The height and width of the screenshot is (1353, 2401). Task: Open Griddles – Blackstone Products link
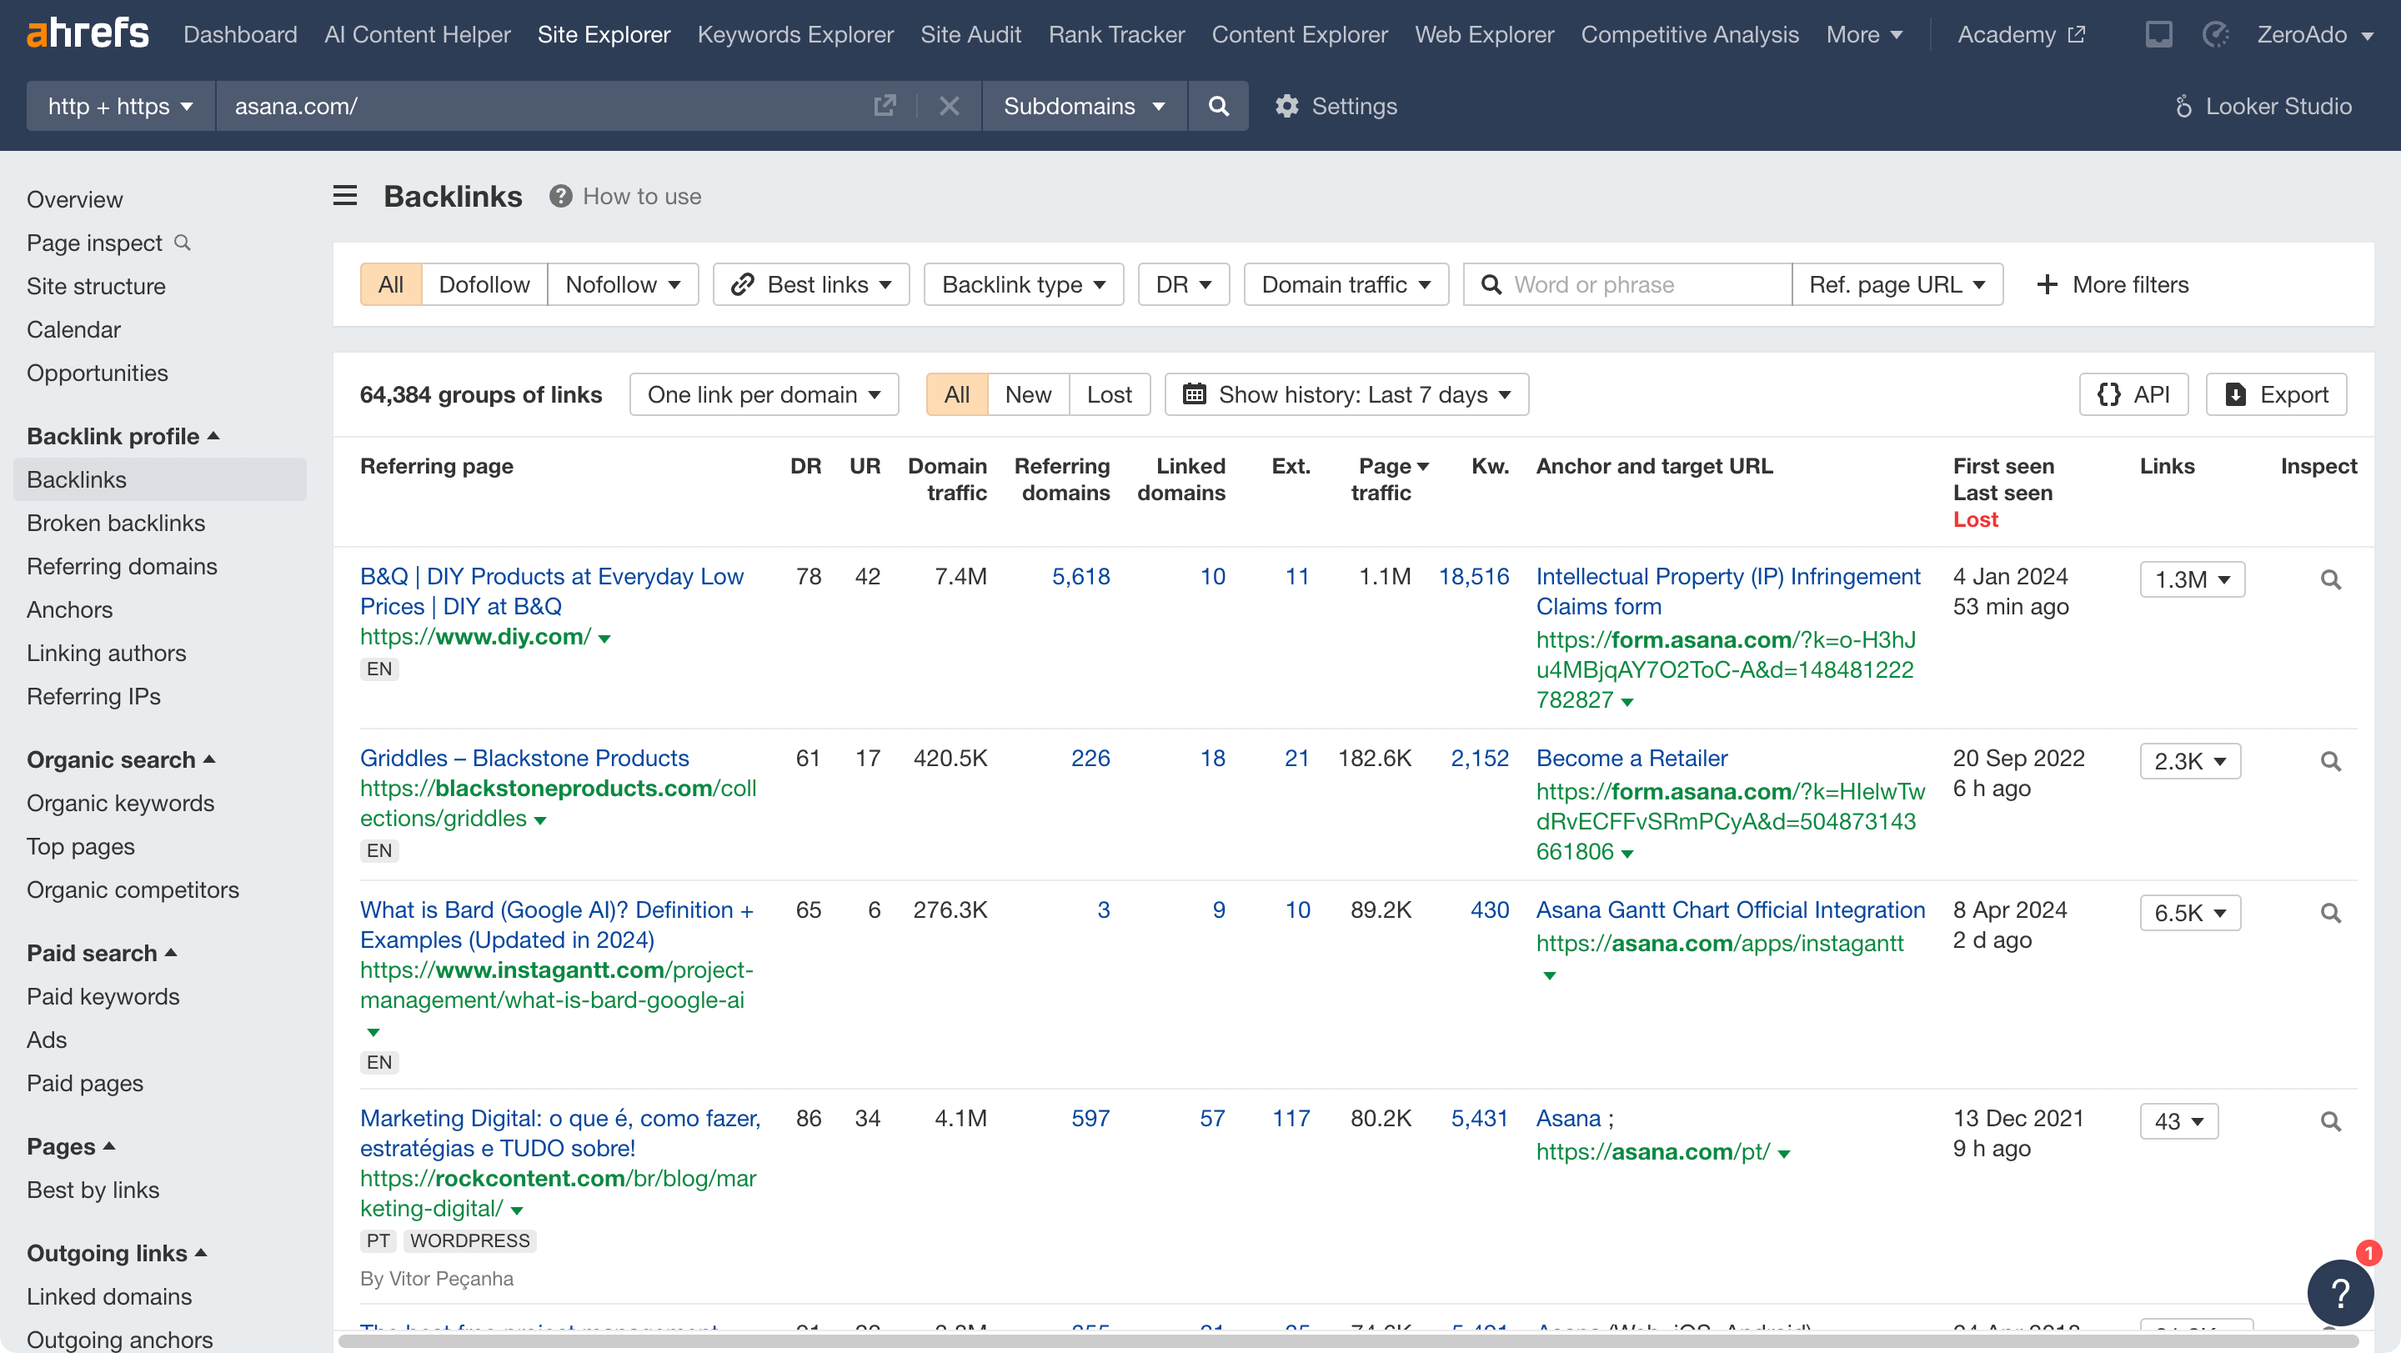click(x=524, y=759)
